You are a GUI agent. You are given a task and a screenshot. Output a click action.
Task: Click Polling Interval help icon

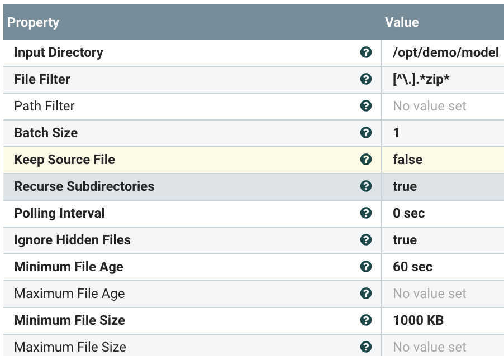pyautogui.click(x=366, y=213)
